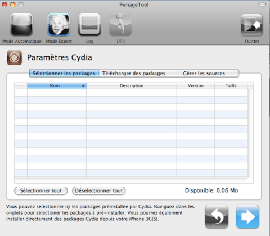
Task: Open the Sélectionner les packages tab
Action: click(x=64, y=73)
